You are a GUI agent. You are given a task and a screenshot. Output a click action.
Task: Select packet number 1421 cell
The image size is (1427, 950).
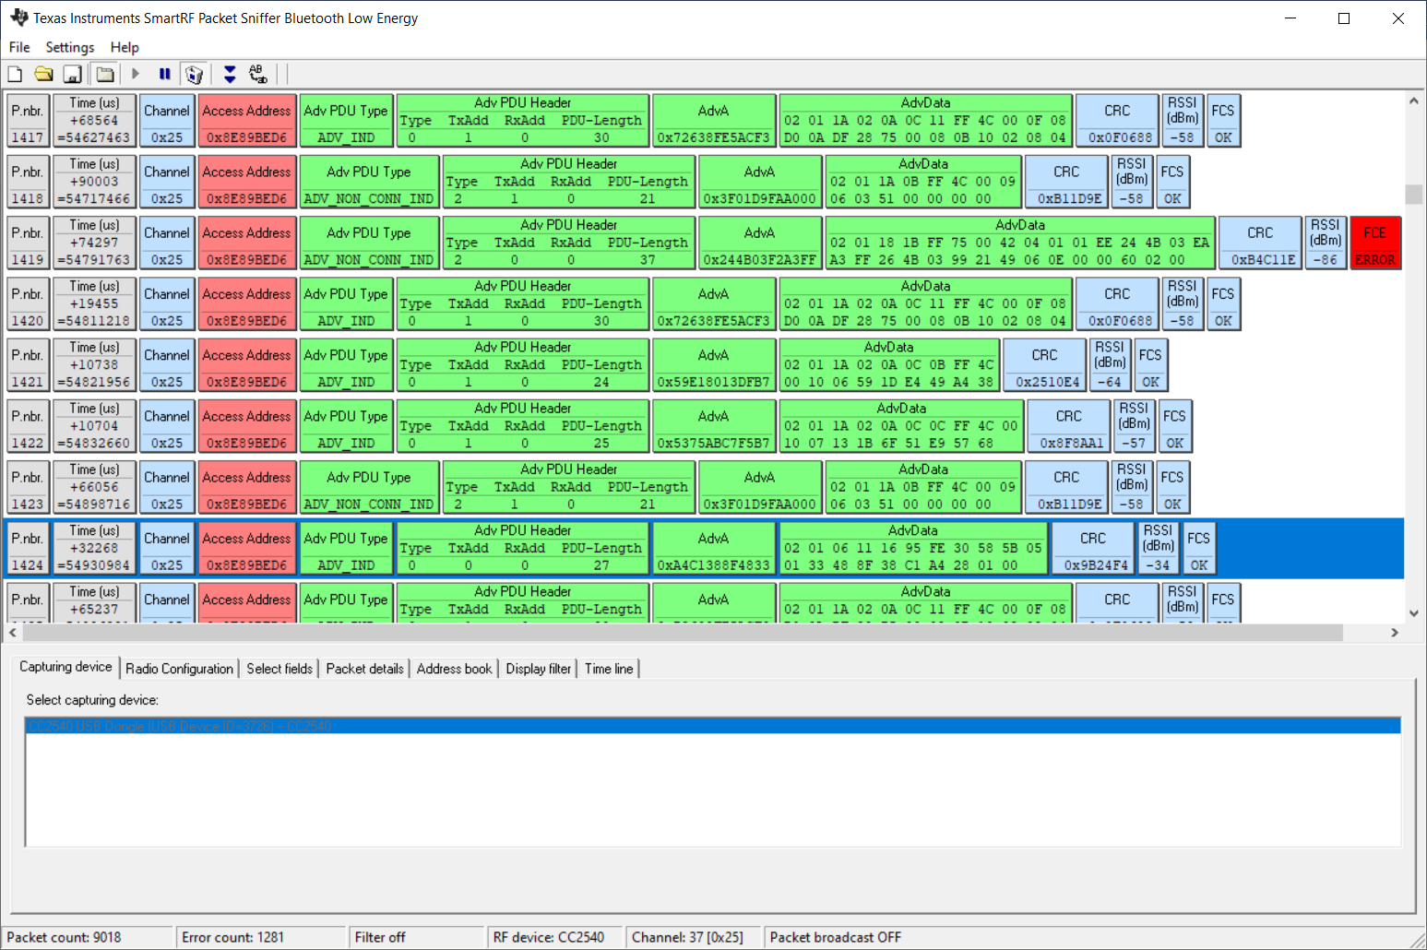pyautogui.click(x=28, y=365)
